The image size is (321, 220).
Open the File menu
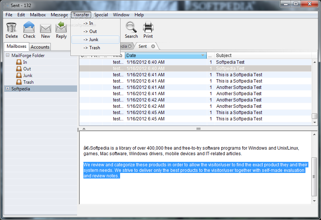[9, 15]
